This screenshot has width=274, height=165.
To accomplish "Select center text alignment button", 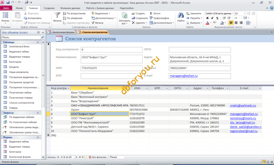I will pos(236,23).
